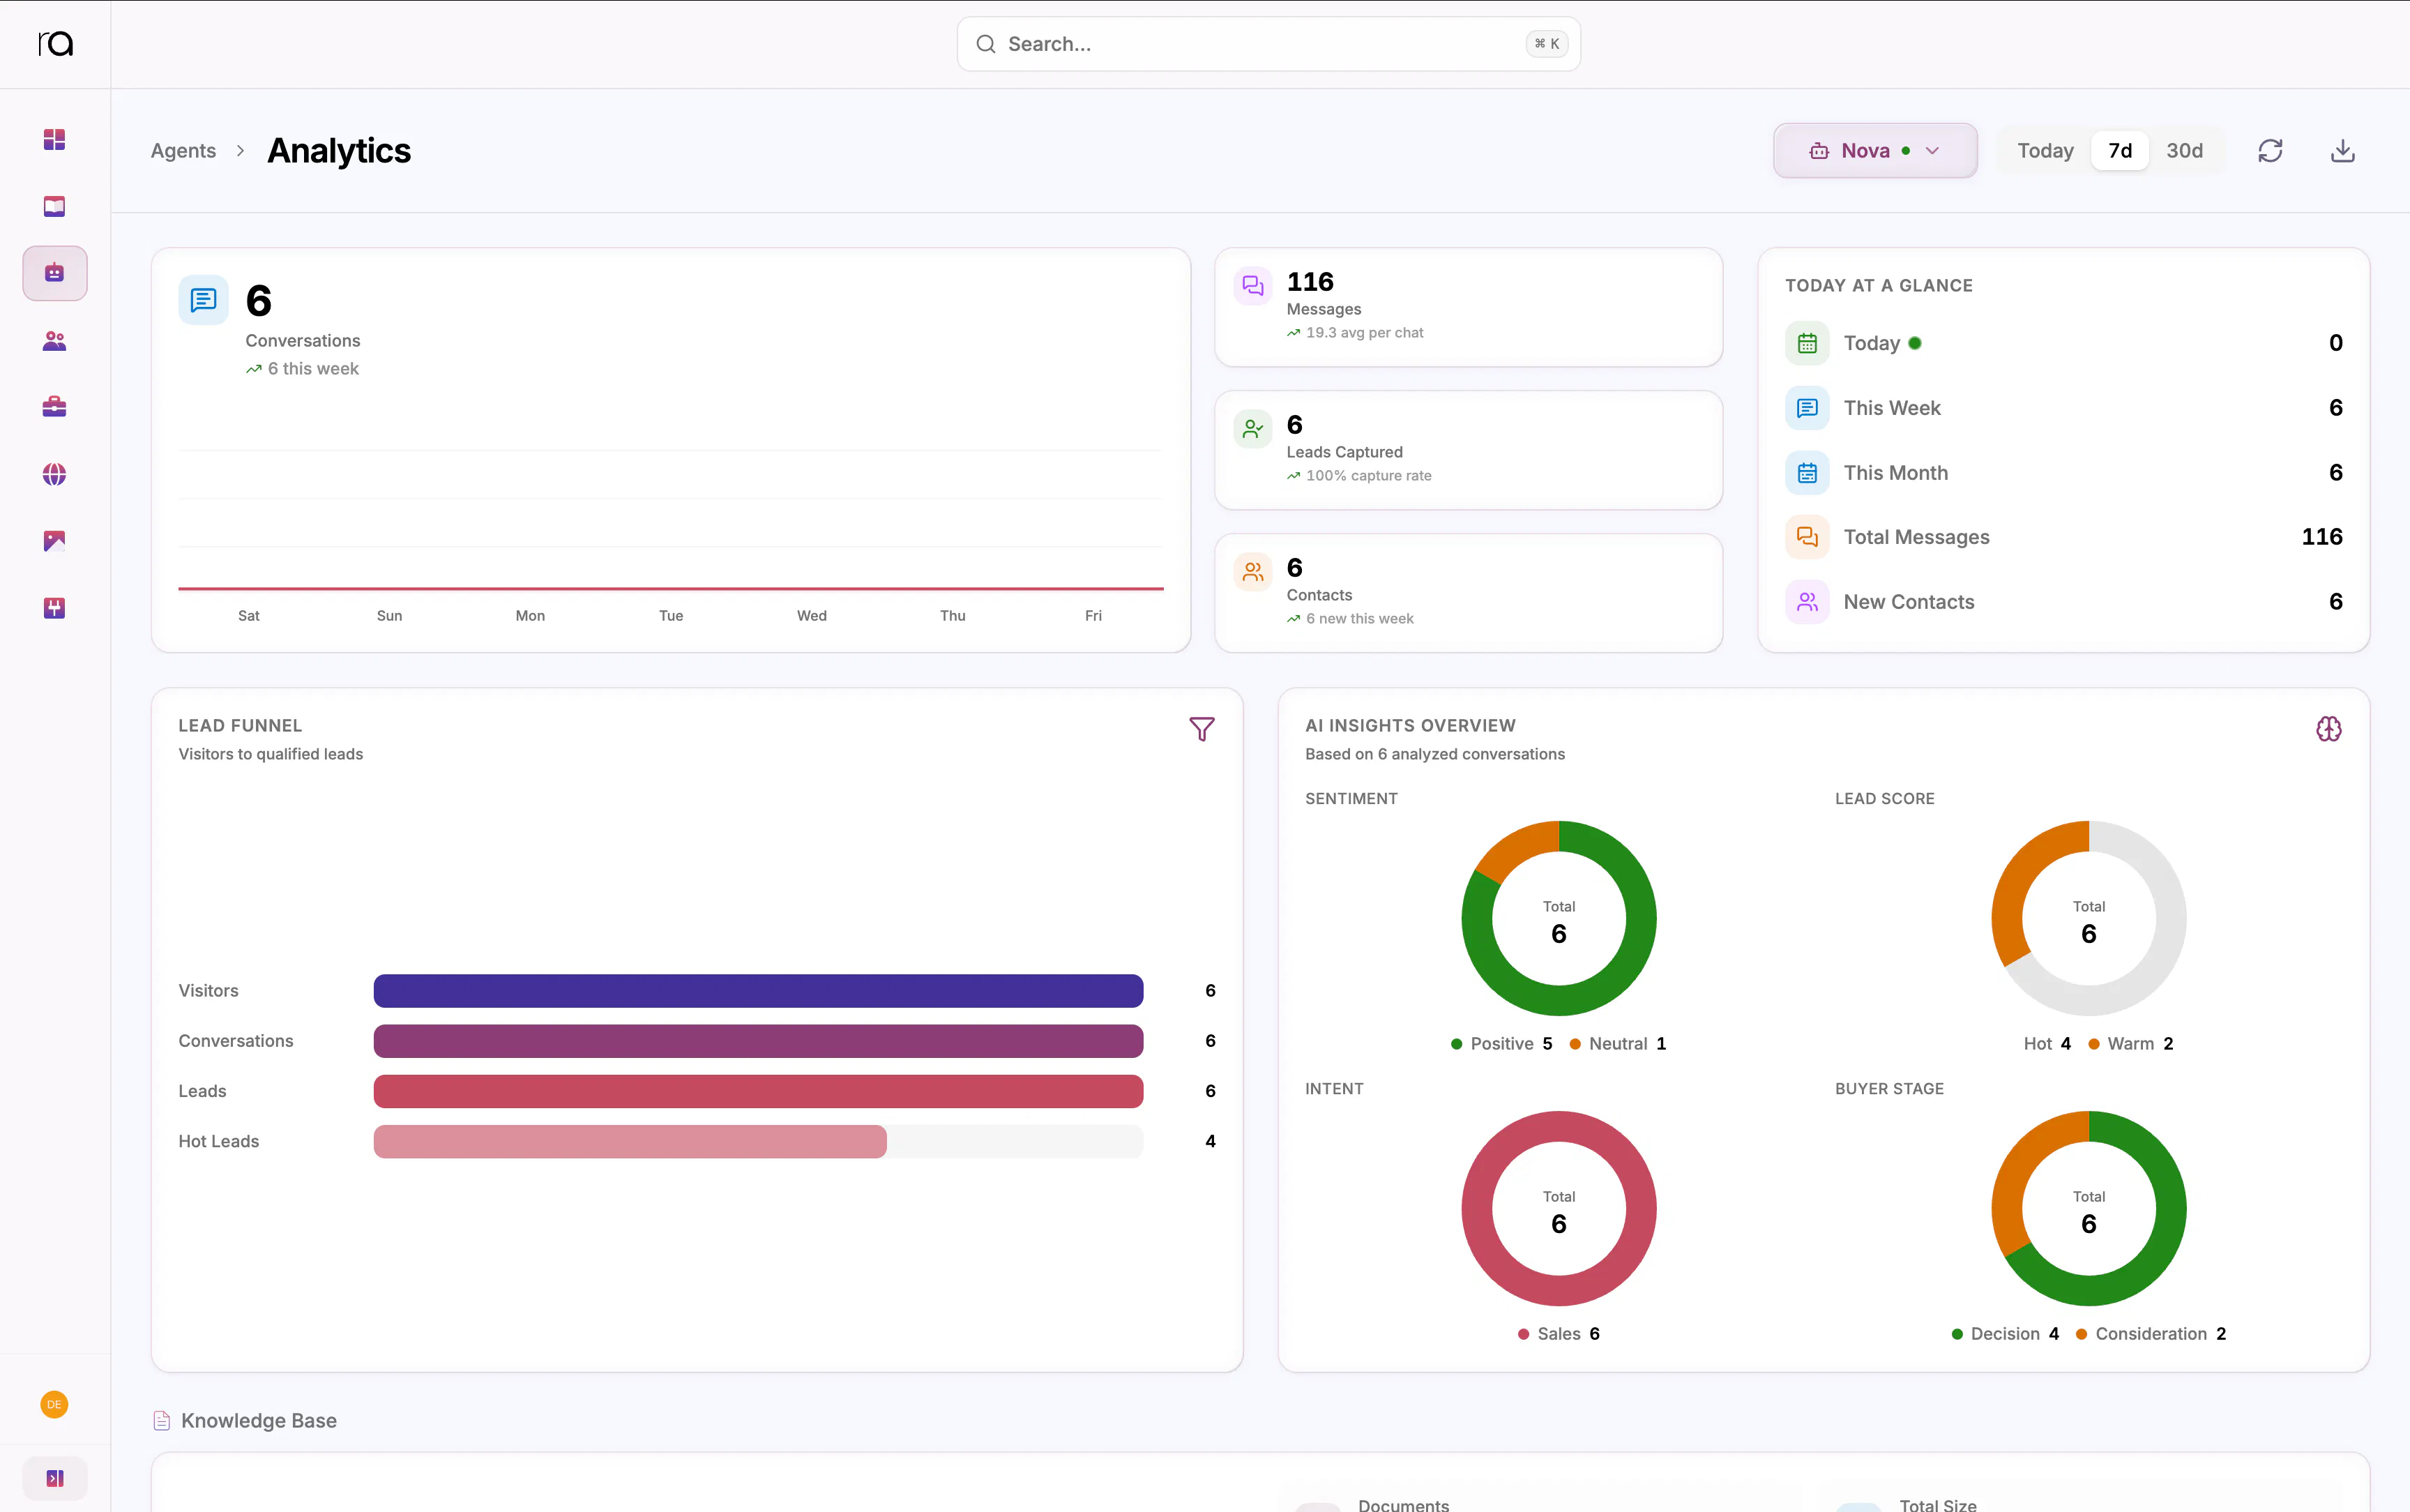Click the This Month calendar icon
The image size is (2410, 1512).
(x=1807, y=473)
